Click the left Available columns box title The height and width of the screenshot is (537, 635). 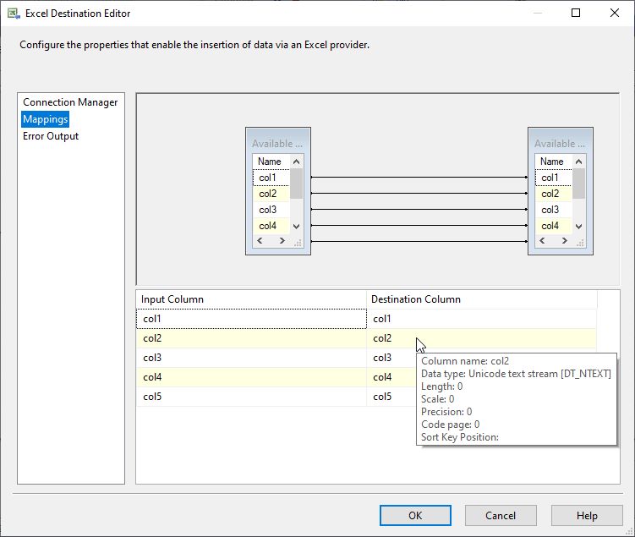pyautogui.click(x=277, y=144)
